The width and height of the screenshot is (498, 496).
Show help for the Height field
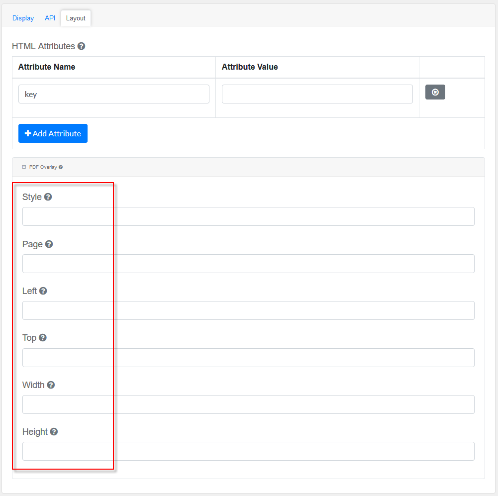tap(54, 432)
